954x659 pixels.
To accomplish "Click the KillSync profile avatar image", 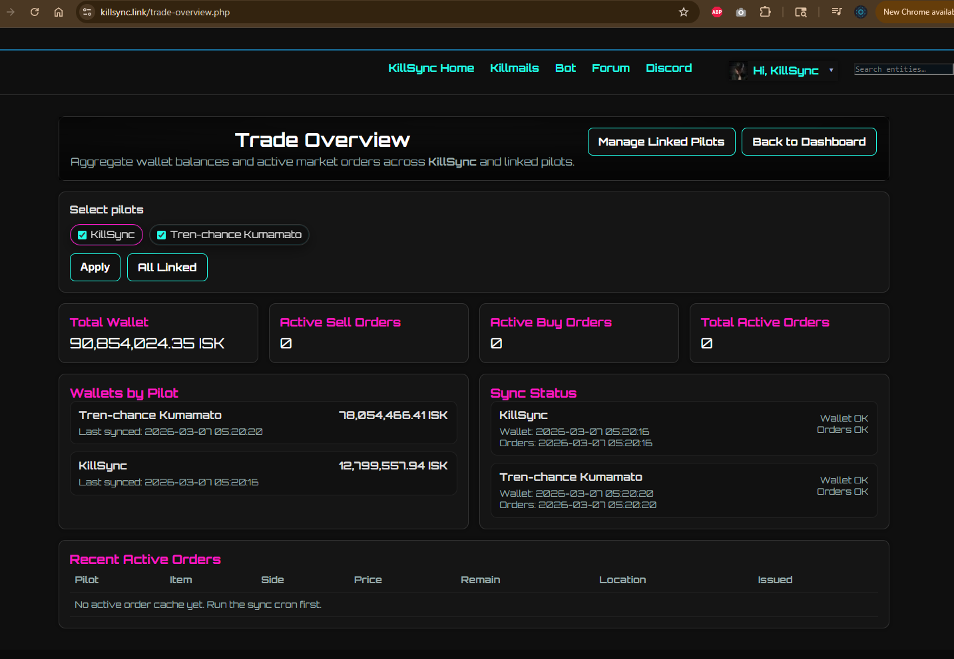I will pos(738,70).
